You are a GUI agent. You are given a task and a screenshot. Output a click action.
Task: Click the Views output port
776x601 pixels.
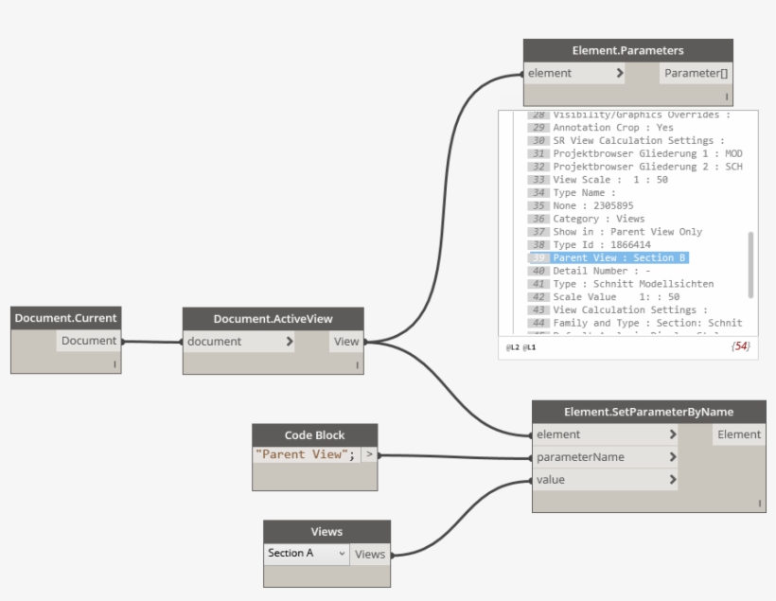pyautogui.click(x=370, y=554)
